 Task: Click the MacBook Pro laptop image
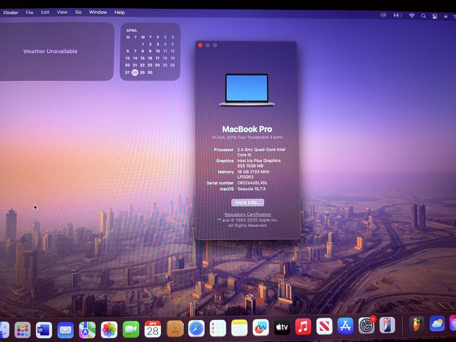click(247, 90)
